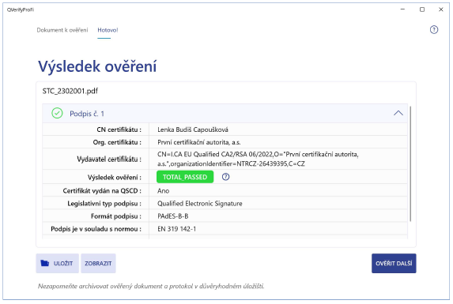Click Certifikát vydán na QSCD label
The width and height of the screenshot is (453, 304).
tap(102, 190)
